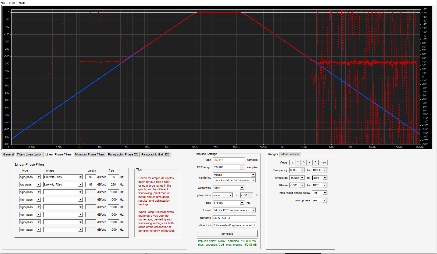Screen dimensions: 437x254
Task: Switch to the Ranges tab
Action: click(273, 154)
